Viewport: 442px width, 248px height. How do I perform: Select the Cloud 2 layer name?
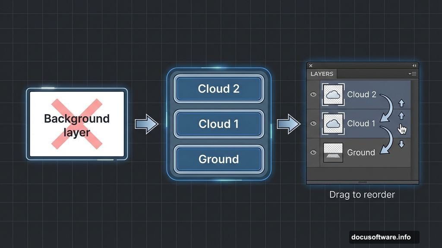pos(362,94)
